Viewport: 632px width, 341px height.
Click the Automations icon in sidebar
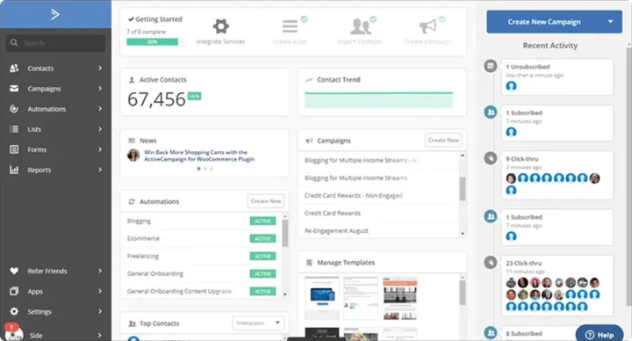point(14,109)
